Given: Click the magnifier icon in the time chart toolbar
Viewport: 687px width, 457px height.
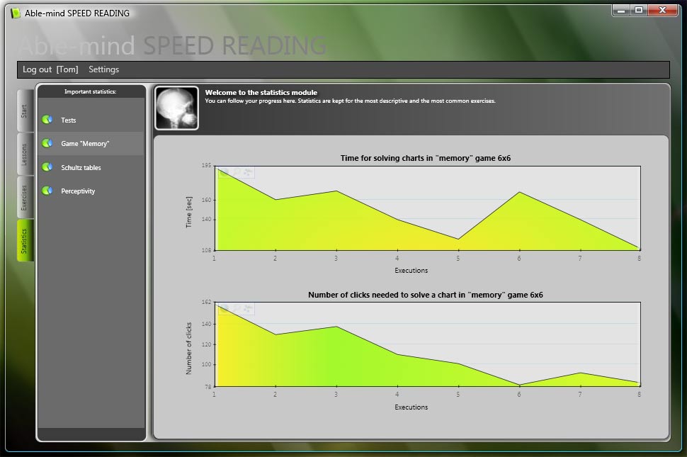Looking at the screenshot, I should coord(237,173).
